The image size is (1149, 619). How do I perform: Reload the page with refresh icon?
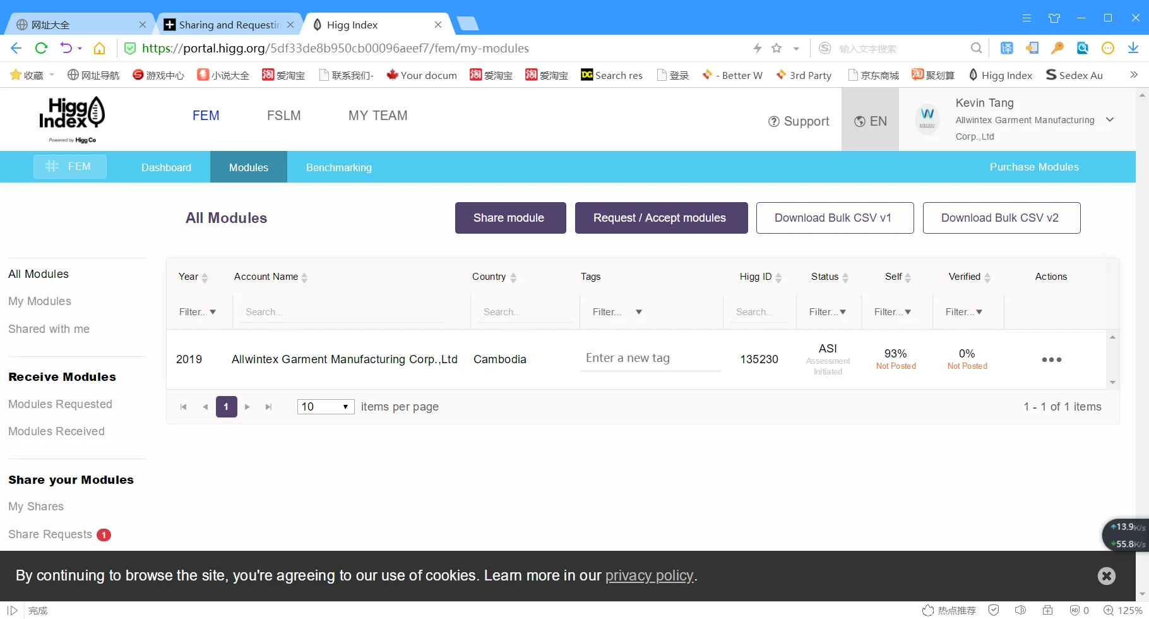coord(42,48)
